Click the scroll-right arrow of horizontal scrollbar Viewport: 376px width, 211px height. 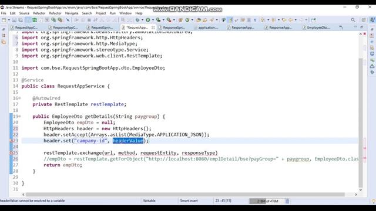point(356,195)
